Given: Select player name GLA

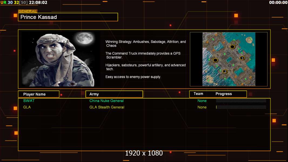Looking at the screenshot, I should coord(27,107).
